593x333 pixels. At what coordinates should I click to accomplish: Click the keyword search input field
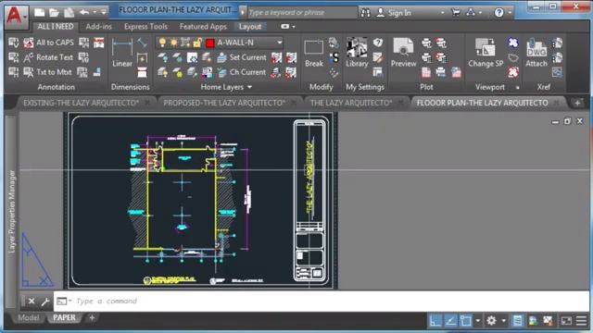click(302, 12)
